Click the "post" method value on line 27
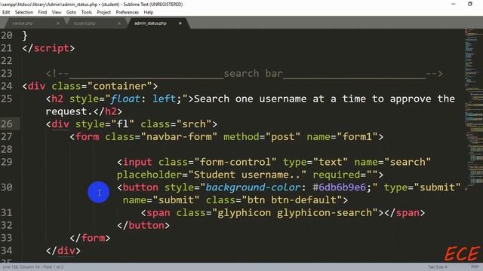 (283, 137)
